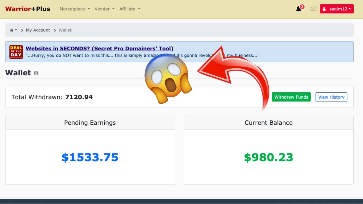Screen dimensions: 363x204
Task: Open the notifications bell icon
Action: (299, 9)
